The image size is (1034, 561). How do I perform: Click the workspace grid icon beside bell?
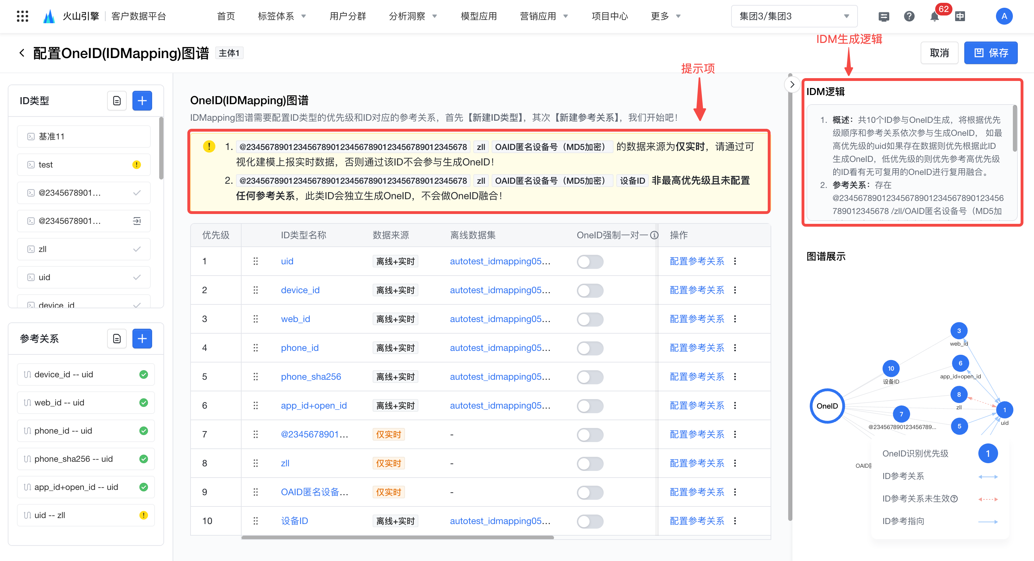(x=960, y=17)
